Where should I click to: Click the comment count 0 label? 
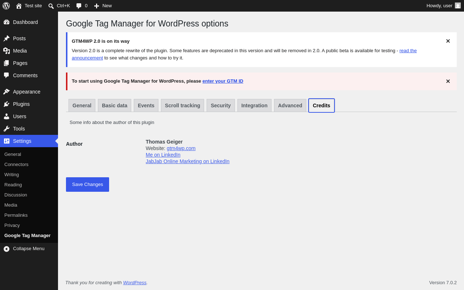[x=86, y=5]
